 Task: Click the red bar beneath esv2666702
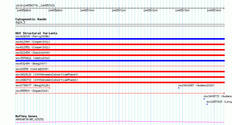click(x=120, y=82)
